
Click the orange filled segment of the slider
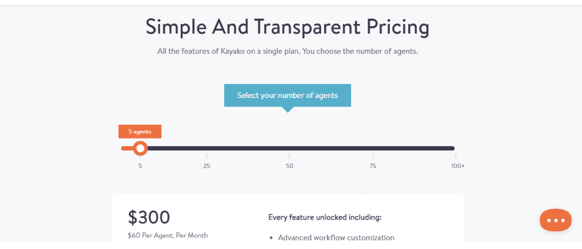[127, 148]
